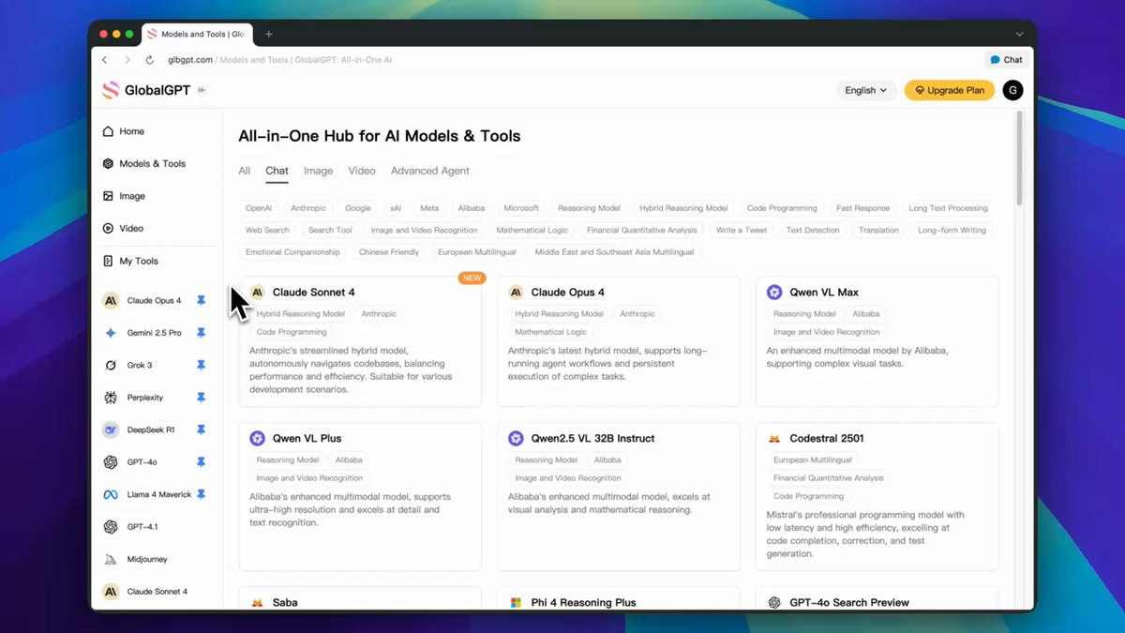Filter by Long Text Processing tag
This screenshot has height=633, width=1125.
pyautogui.click(x=948, y=208)
